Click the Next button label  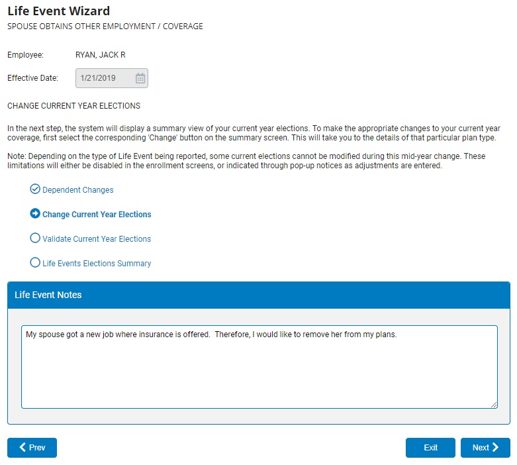coord(481,448)
